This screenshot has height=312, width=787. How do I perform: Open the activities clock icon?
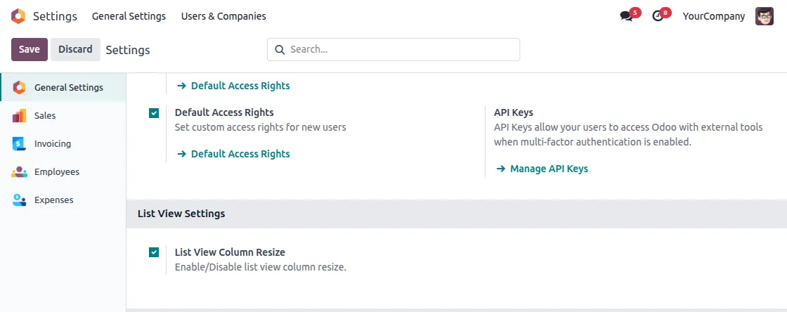[x=658, y=16]
